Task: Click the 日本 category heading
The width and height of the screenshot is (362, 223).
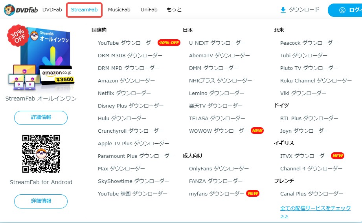Action: point(188,30)
